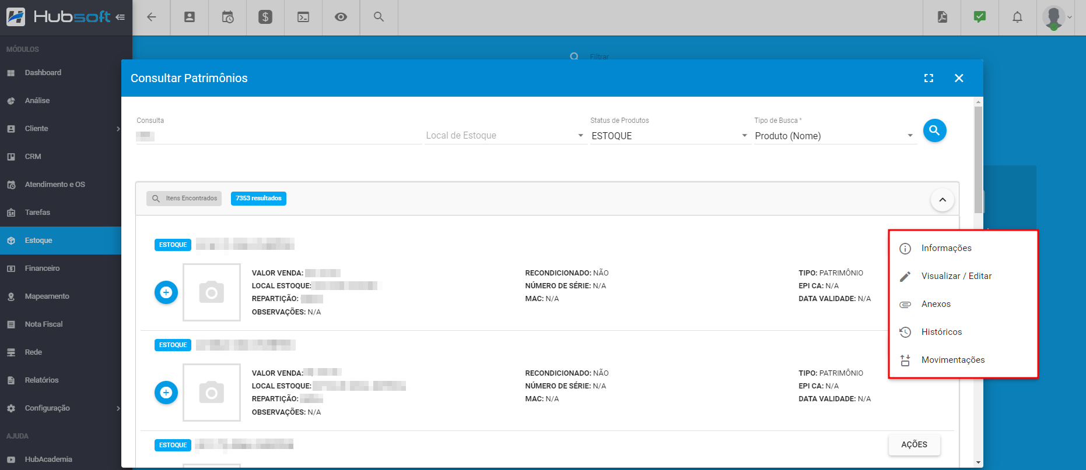Open the dollar sign financial icon

(265, 17)
